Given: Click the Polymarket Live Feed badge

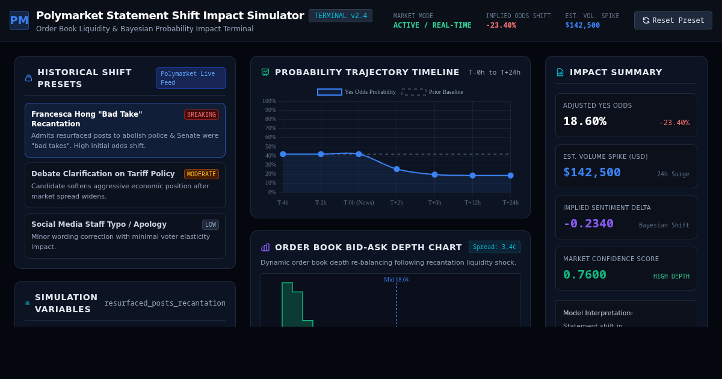Looking at the screenshot, I should [x=191, y=78].
